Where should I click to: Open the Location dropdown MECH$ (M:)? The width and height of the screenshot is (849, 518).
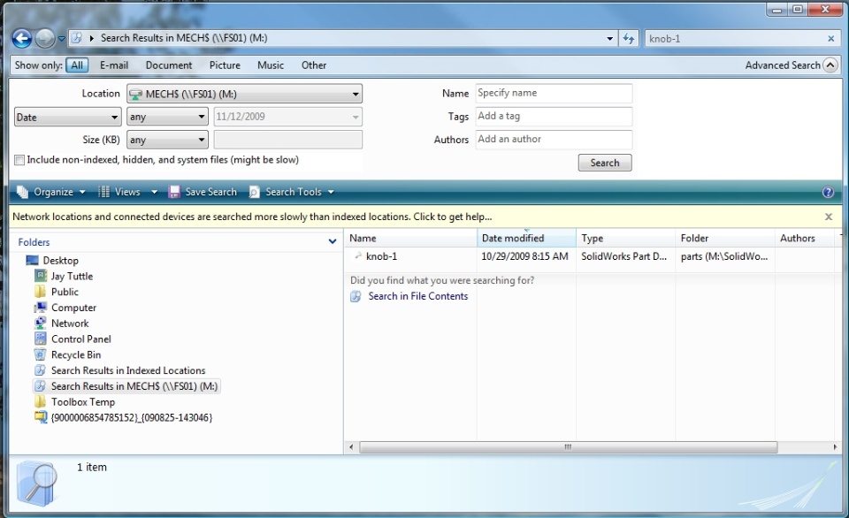(x=244, y=94)
